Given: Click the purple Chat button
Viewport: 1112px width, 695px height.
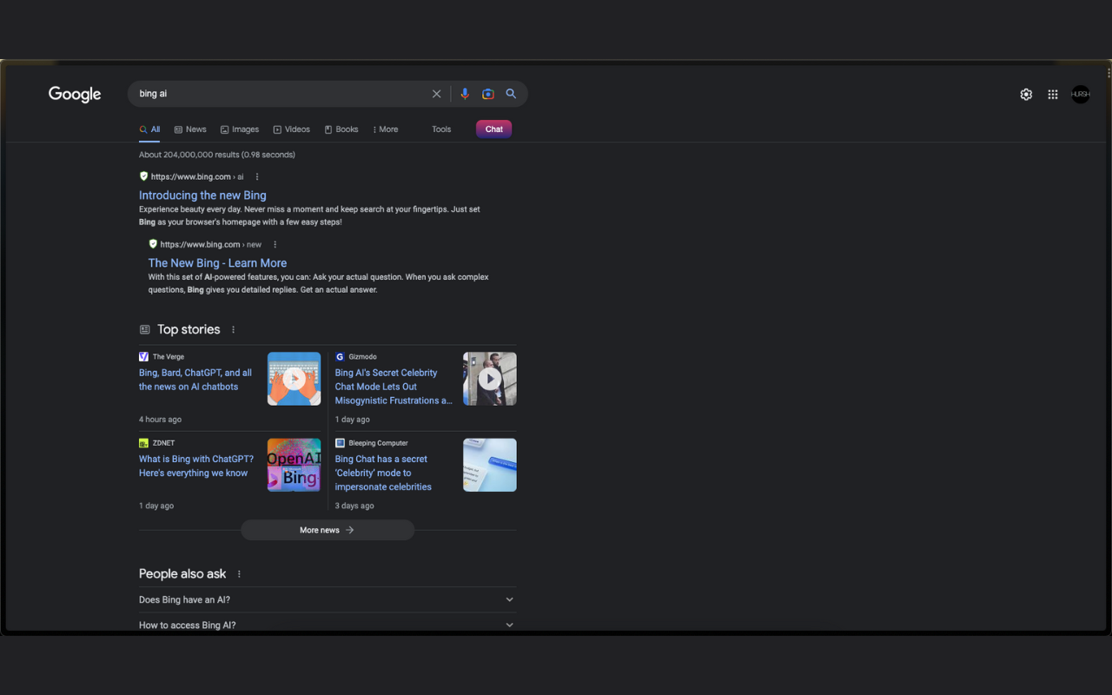Looking at the screenshot, I should [494, 129].
